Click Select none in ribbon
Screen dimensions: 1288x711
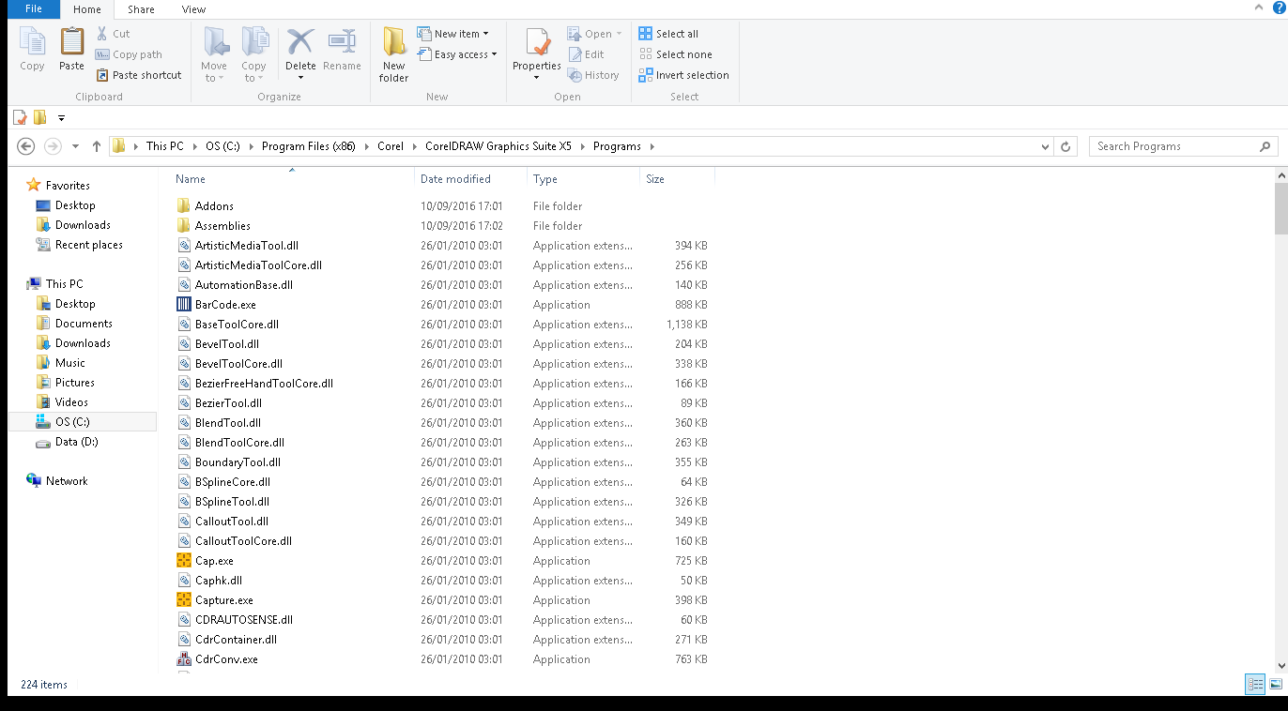(675, 54)
